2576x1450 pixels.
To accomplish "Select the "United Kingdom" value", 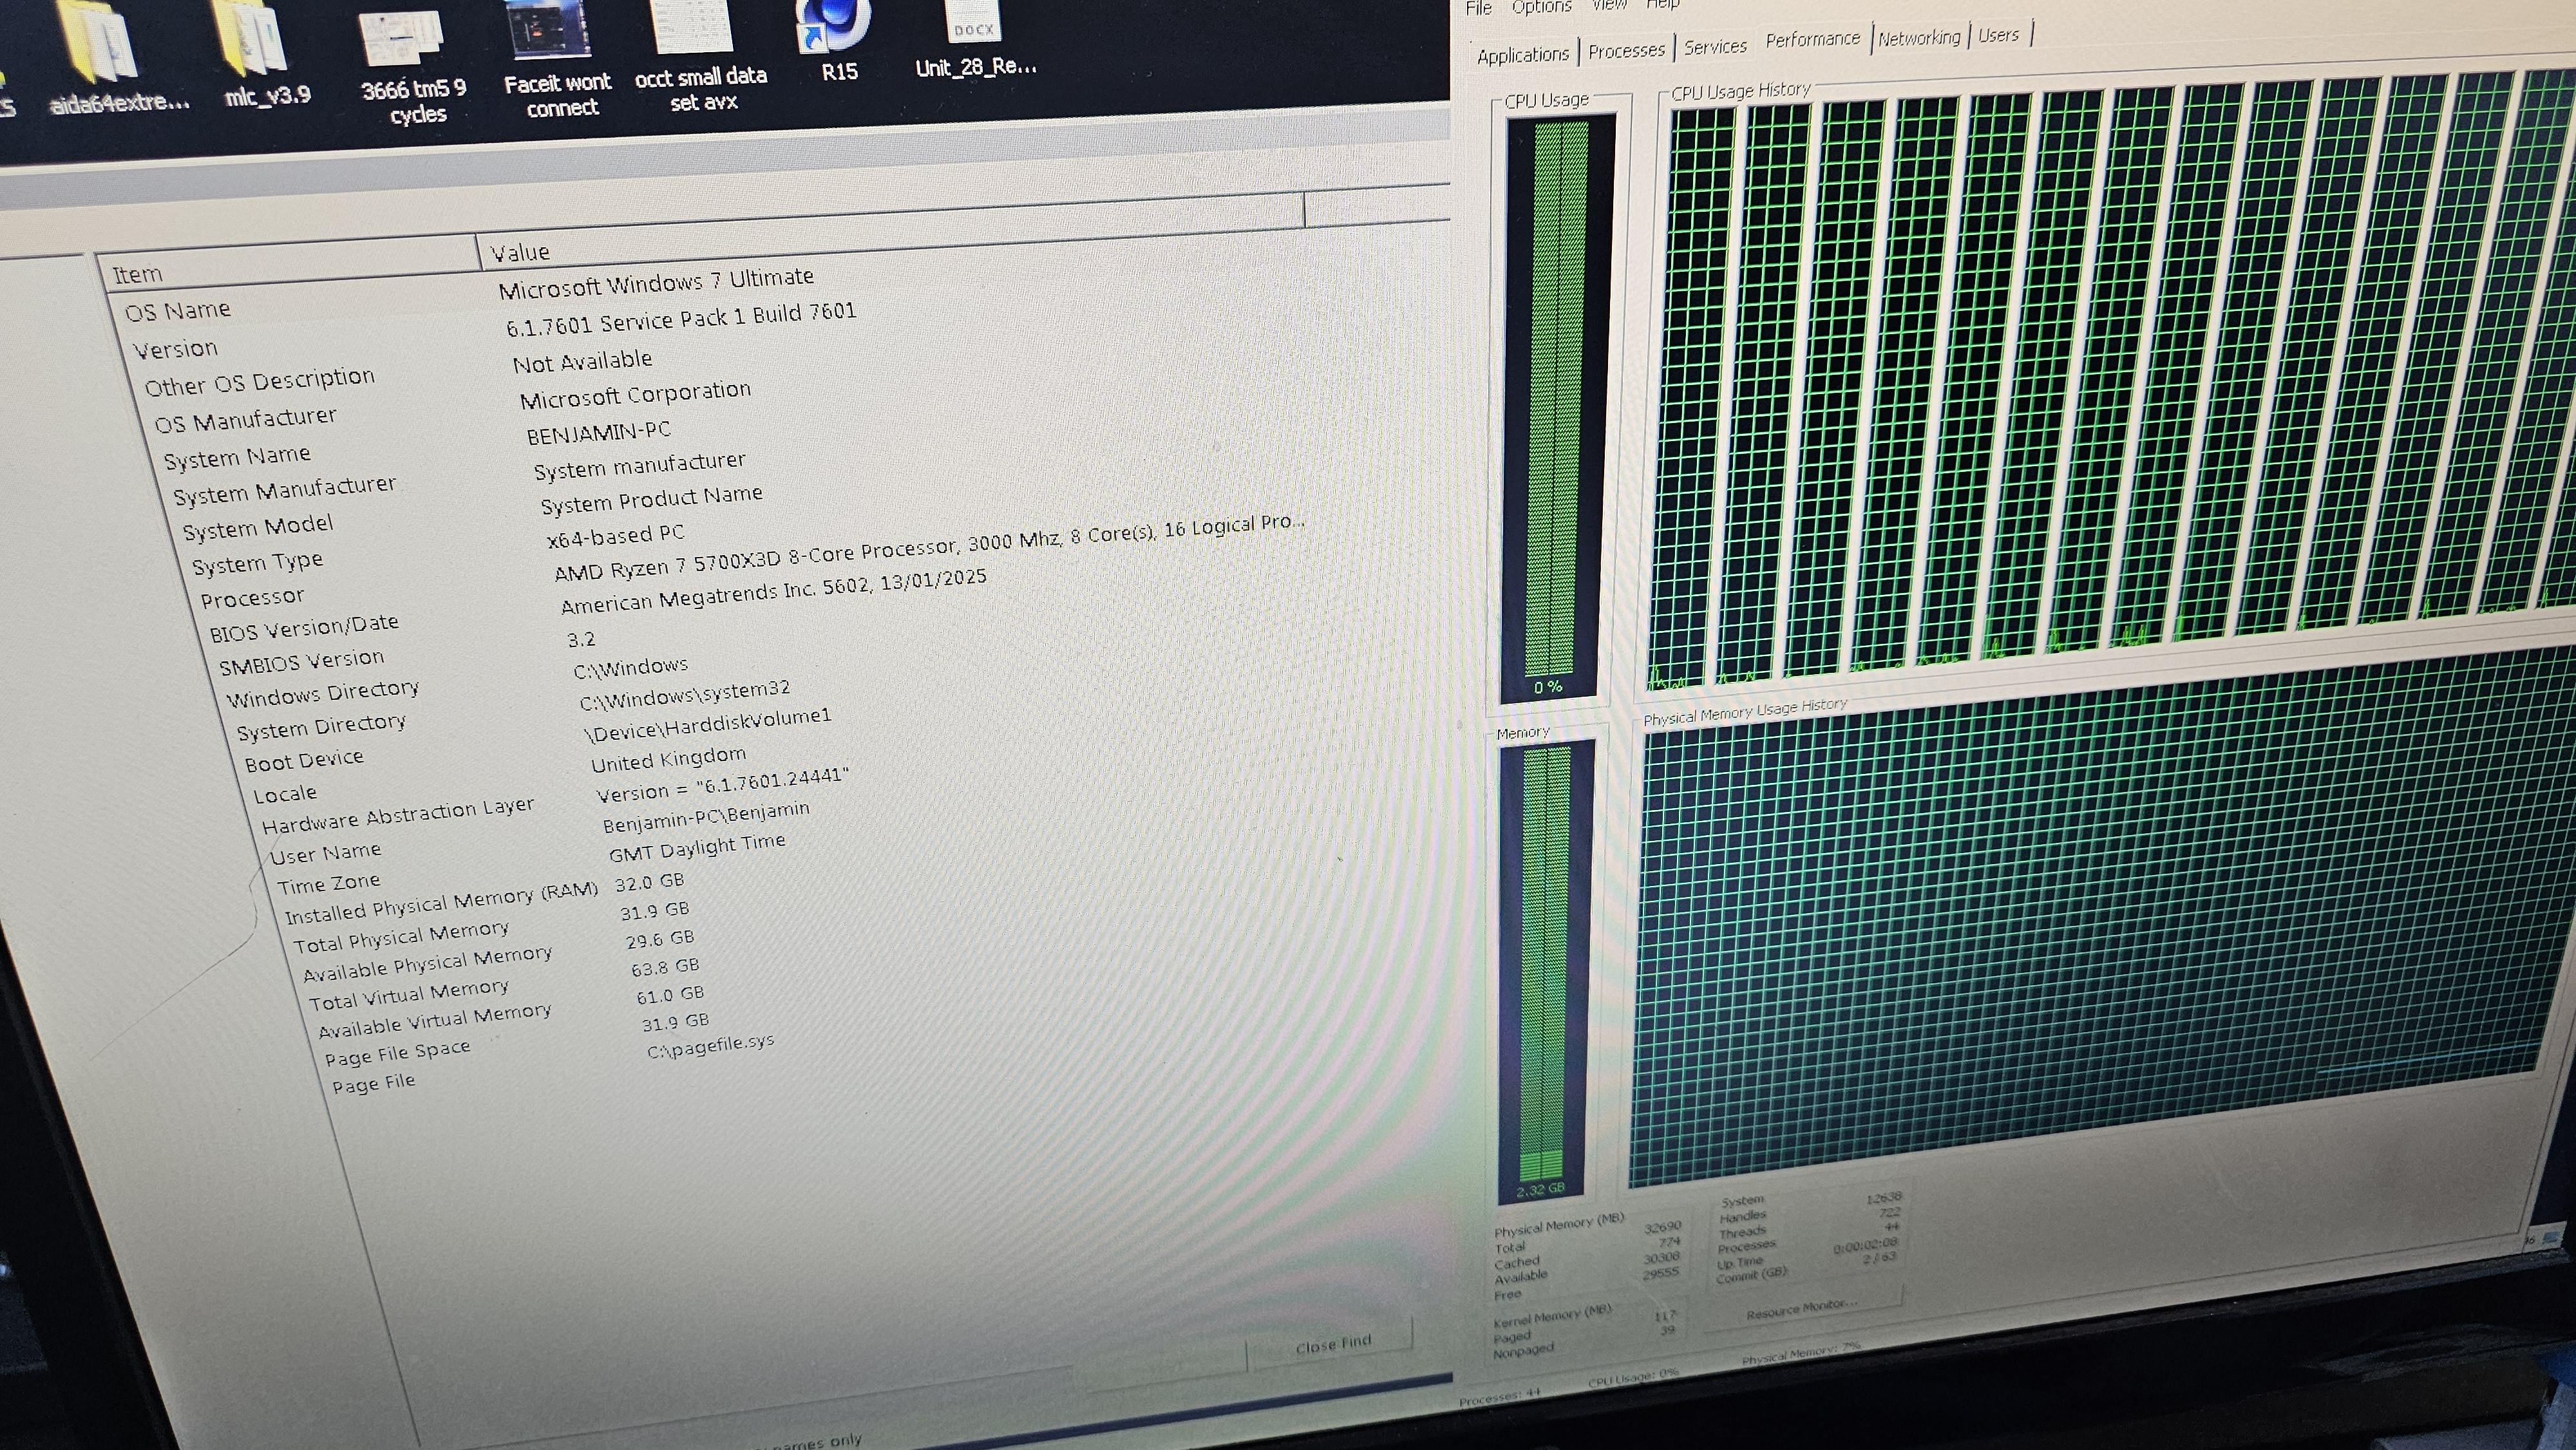I will (x=668, y=759).
